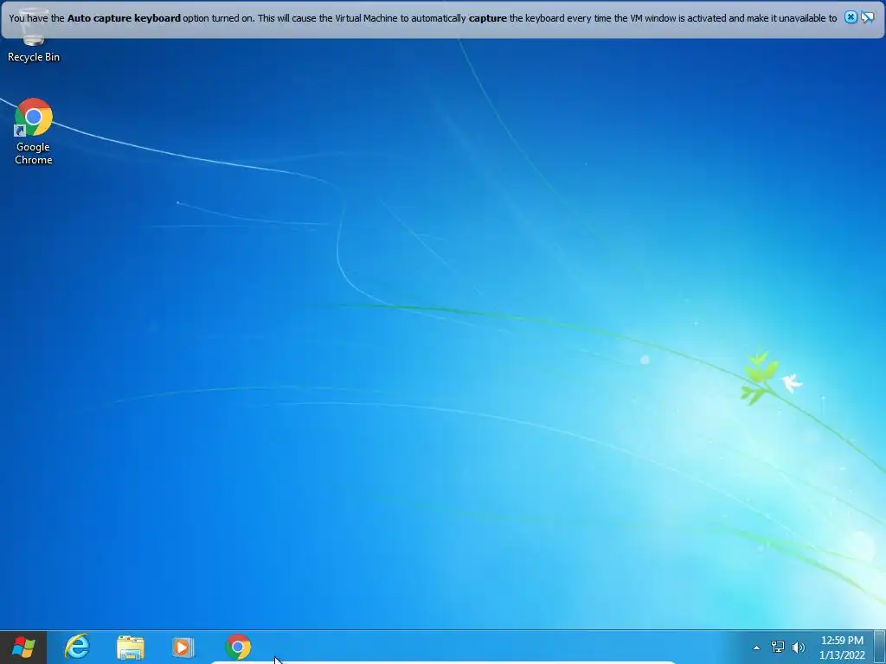886x664 pixels.
Task: Dismiss the Auto capture keyboard notification
Action: coord(851,17)
